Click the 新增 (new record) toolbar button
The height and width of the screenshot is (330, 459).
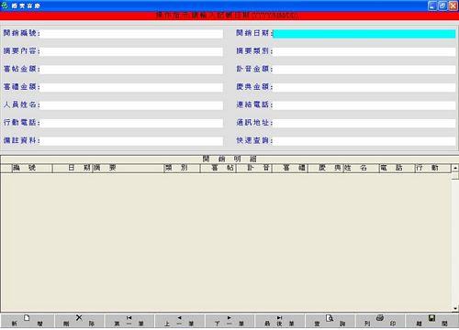click(28, 321)
